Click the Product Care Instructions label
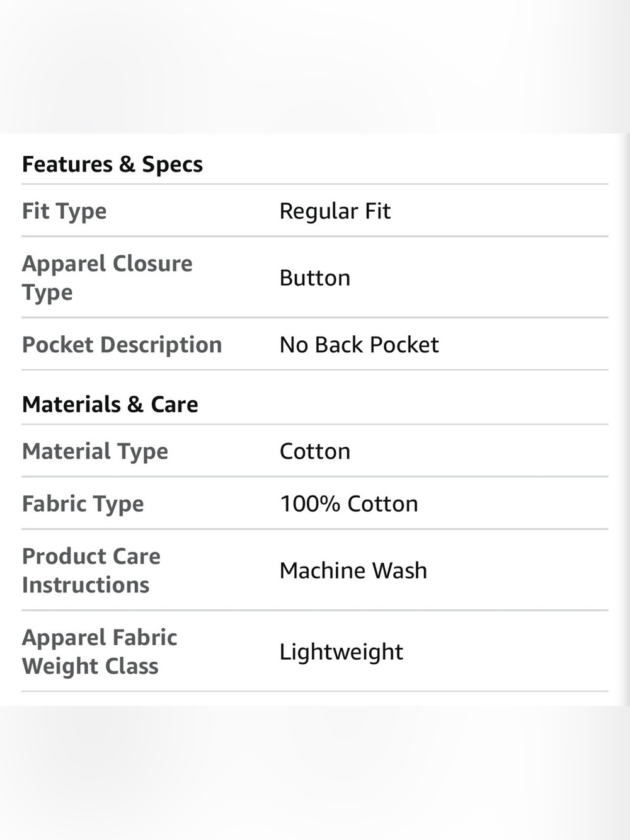This screenshot has width=630, height=840. (x=91, y=570)
